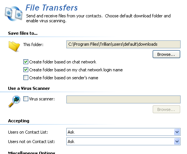Click the download folder path field
Screen dimensions: 187x154
tap(123, 44)
